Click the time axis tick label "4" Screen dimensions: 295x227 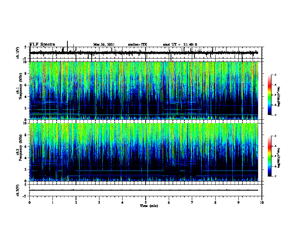[122, 203]
